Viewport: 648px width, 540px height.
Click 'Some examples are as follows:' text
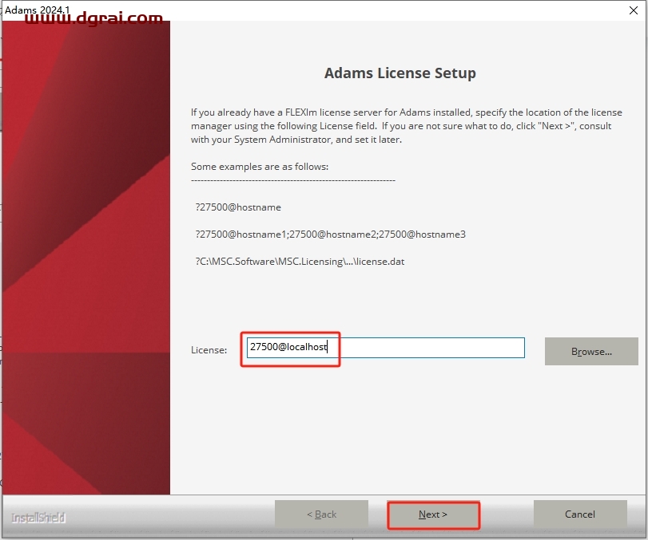pos(260,167)
